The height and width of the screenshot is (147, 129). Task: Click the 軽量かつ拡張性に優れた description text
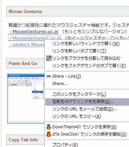pyautogui.click(x=69, y=25)
